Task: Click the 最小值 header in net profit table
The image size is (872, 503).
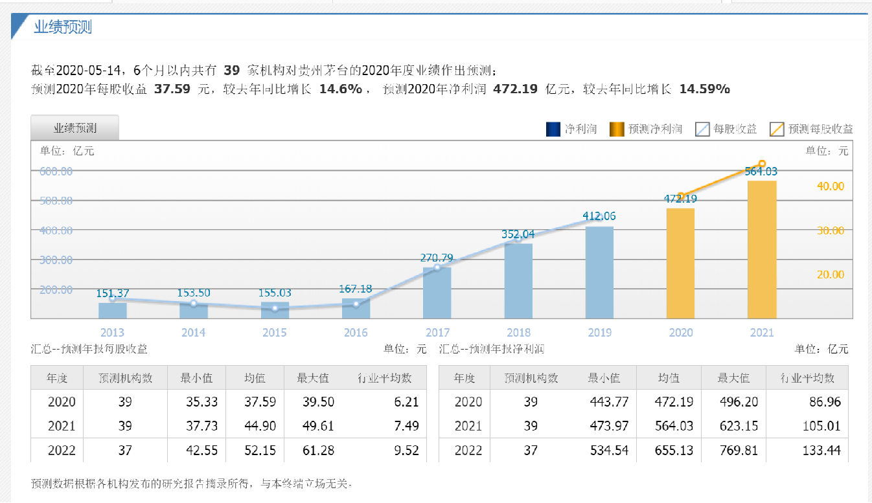Action: tap(604, 378)
